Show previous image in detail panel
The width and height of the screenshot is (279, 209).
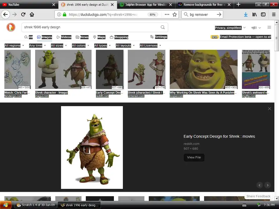(260, 185)
